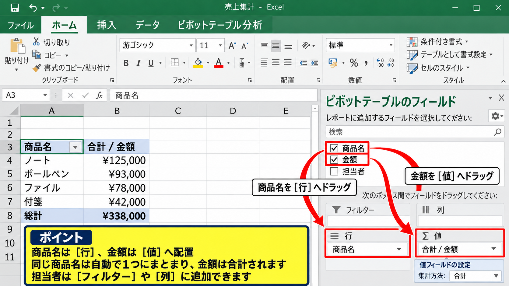Switch to the 挿入 ribbon tab
Viewport: 509px width, 286px height.
point(107,25)
